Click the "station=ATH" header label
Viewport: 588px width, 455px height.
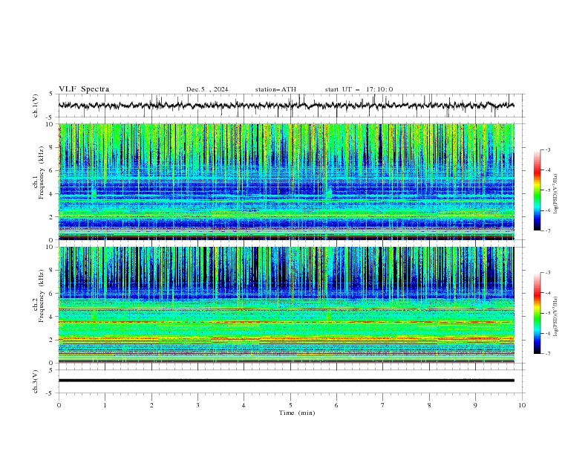tap(275, 89)
